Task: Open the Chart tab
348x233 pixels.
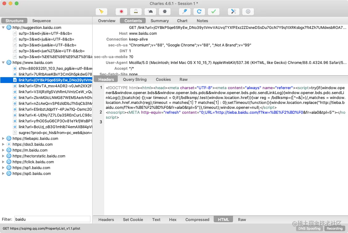Action: point(182,21)
